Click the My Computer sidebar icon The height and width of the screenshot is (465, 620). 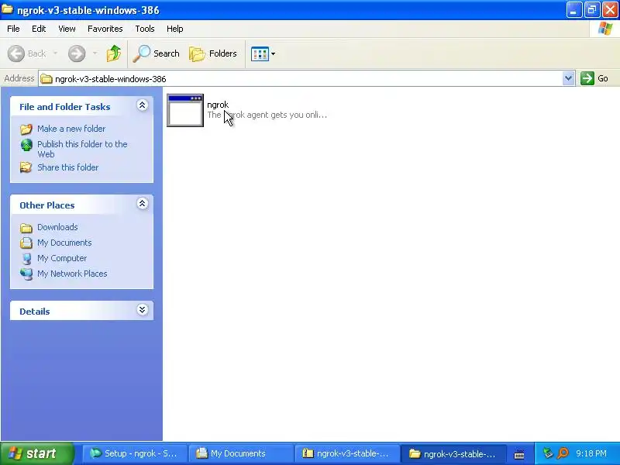tap(26, 259)
